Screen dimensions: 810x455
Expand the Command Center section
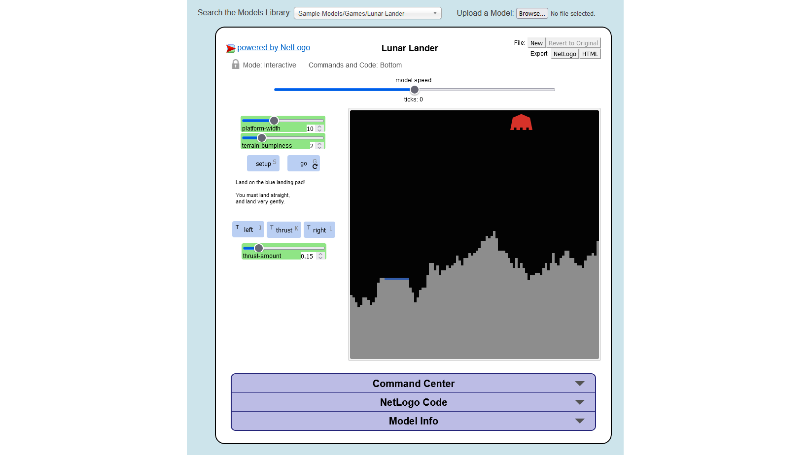(413, 384)
